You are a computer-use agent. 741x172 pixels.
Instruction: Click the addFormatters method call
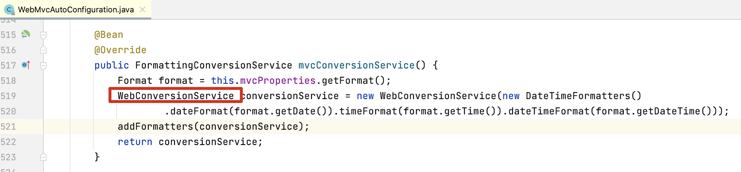tap(156, 126)
